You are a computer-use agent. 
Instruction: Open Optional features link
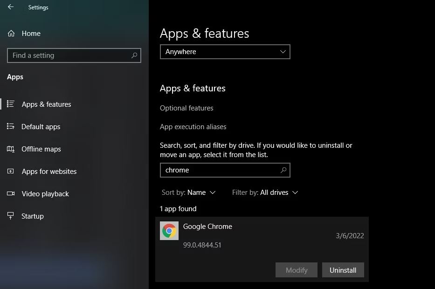coord(186,108)
